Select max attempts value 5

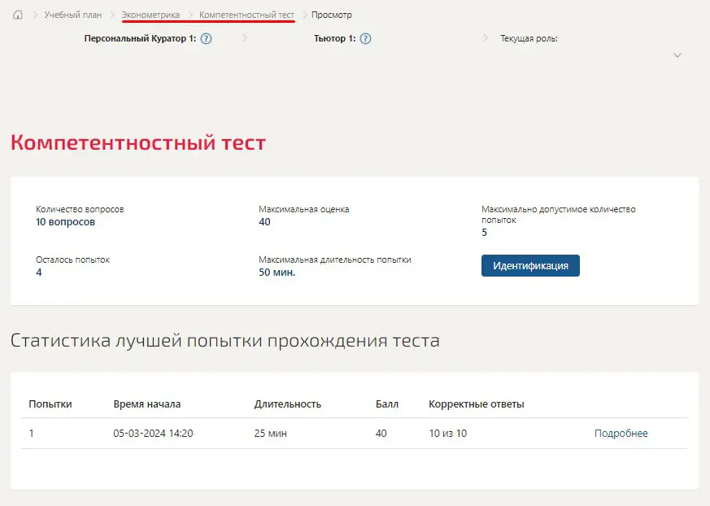pyautogui.click(x=484, y=233)
